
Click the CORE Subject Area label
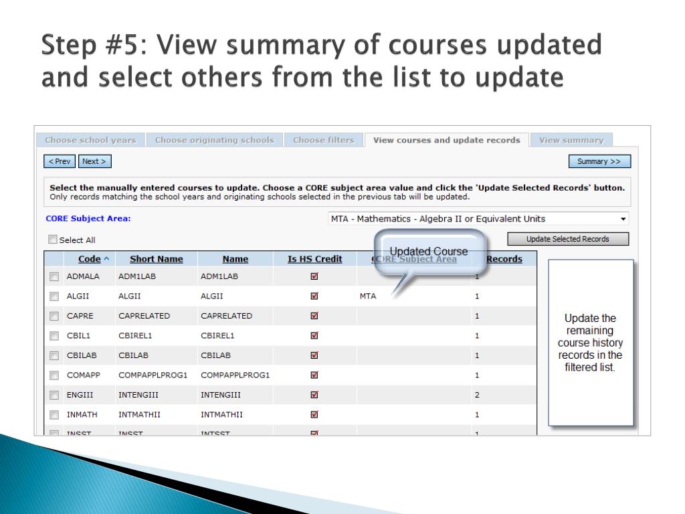[x=88, y=219]
